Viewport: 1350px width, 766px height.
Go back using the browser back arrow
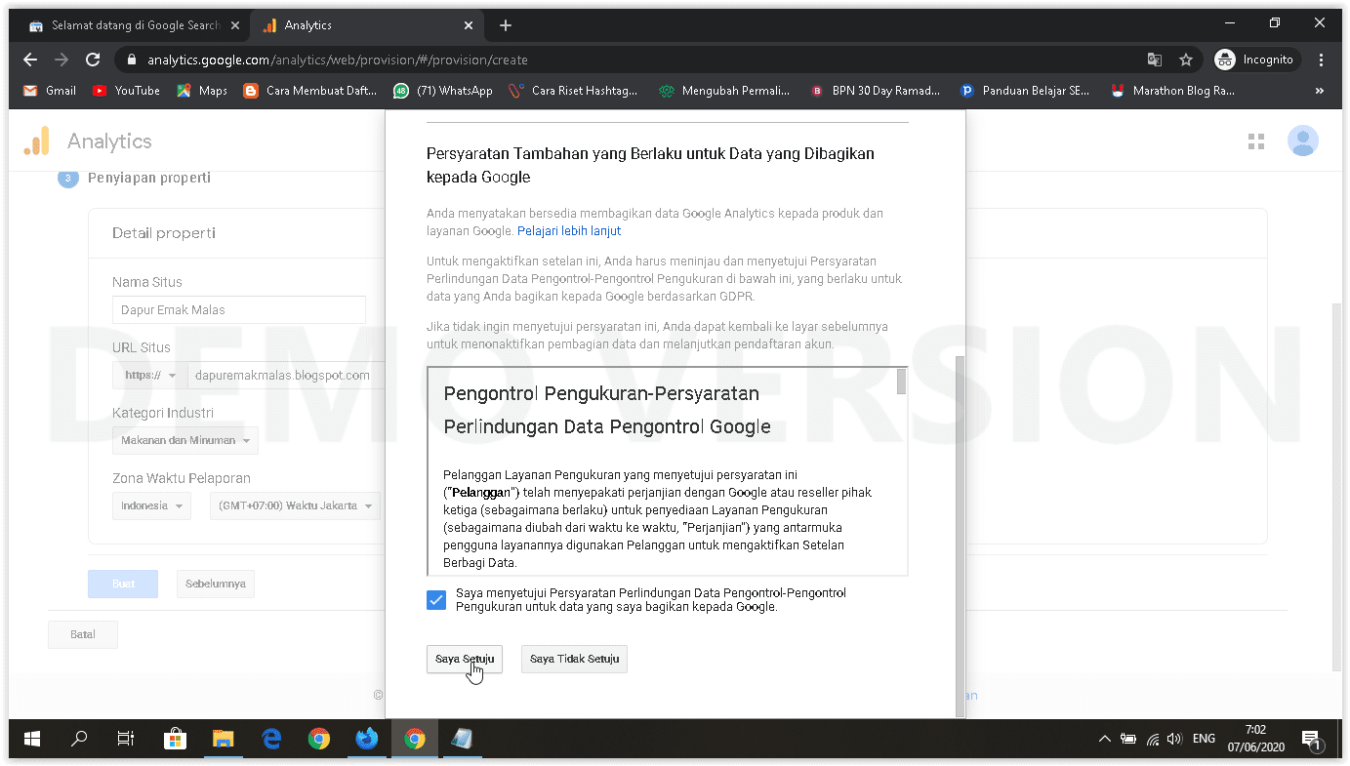tap(30, 60)
